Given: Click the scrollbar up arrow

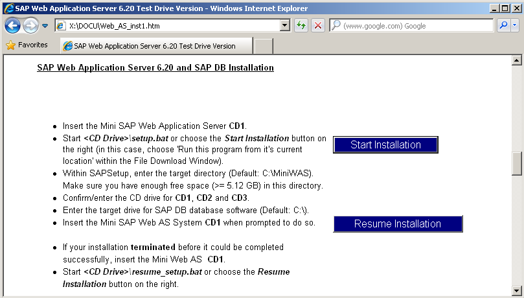Looking at the screenshot, I should 517,60.
